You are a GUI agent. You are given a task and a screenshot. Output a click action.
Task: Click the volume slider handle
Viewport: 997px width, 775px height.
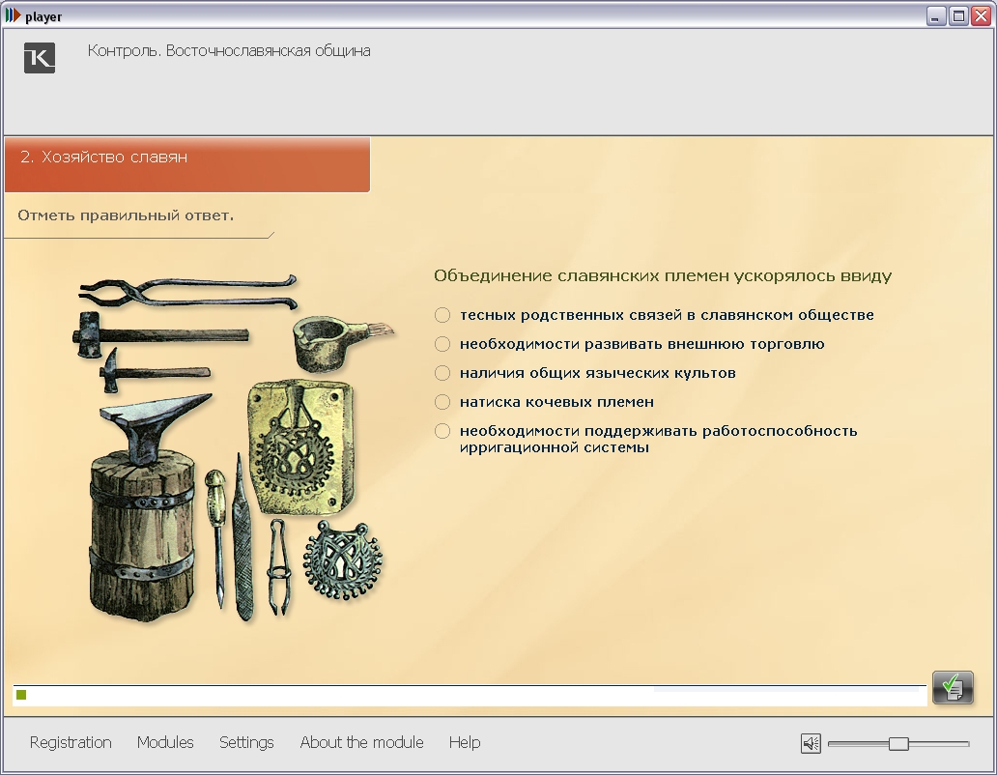(898, 743)
